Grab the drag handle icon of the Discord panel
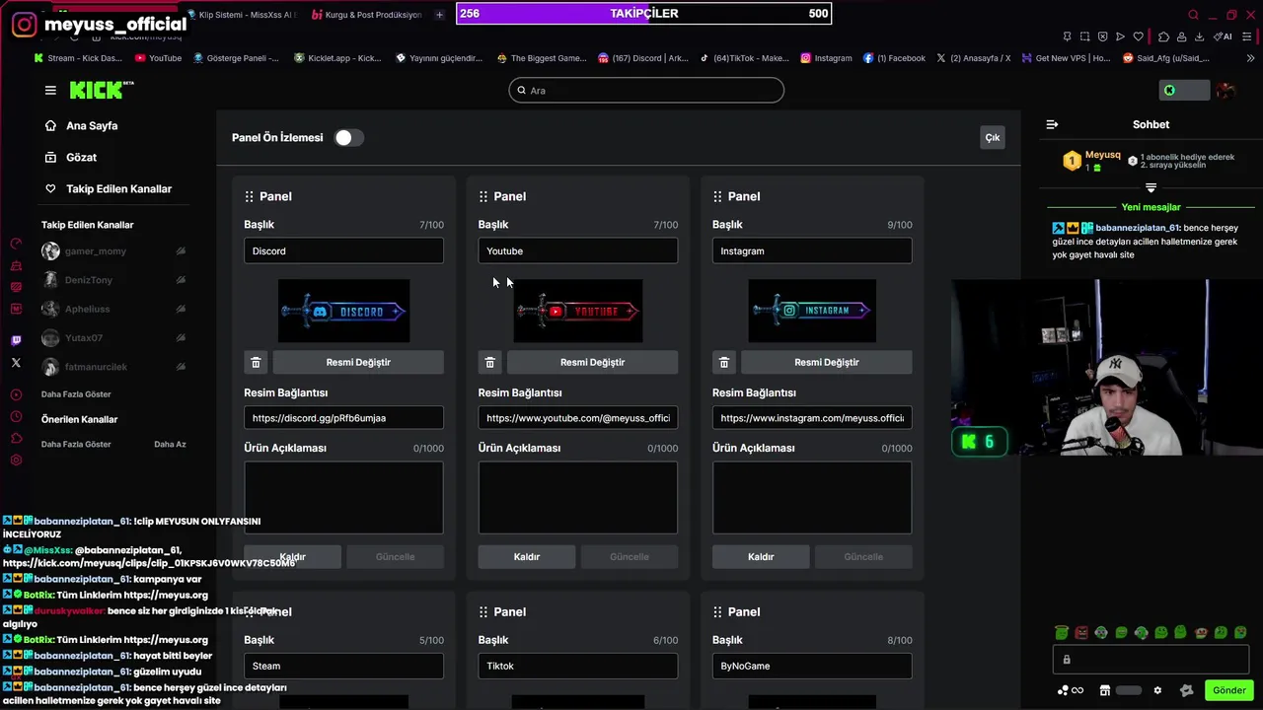The width and height of the screenshot is (1263, 710). (x=249, y=196)
